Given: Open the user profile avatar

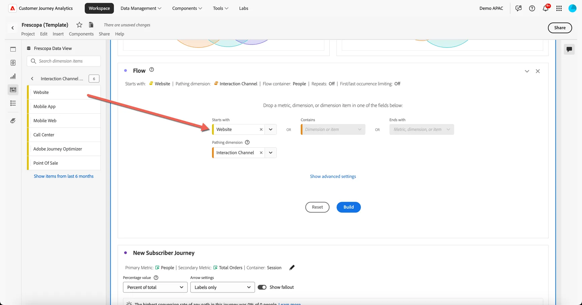Looking at the screenshot, I should (x=572, y=8).
